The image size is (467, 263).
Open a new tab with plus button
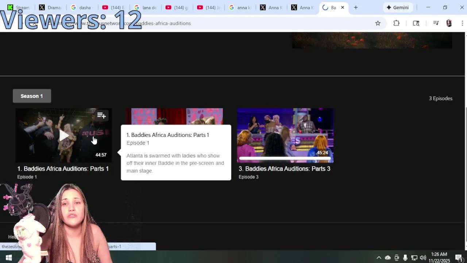point(356,7)
